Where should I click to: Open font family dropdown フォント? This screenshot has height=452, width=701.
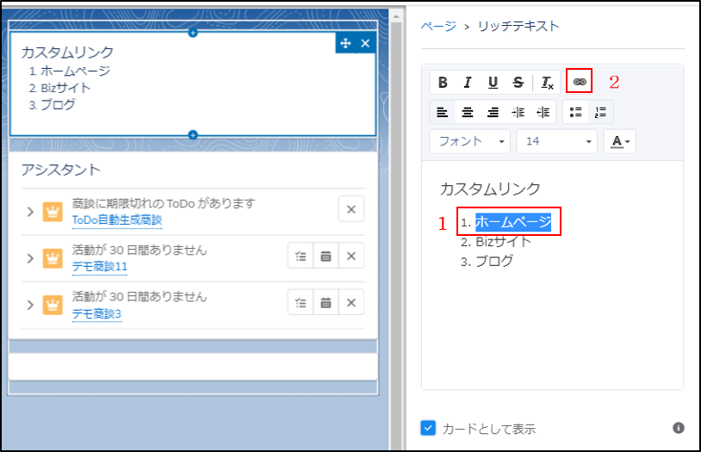pos(470,141)
